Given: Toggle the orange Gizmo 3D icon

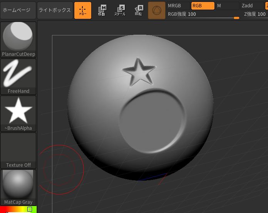Looking at the screenshot, I should pyautogui.click(x=156, y=10).
